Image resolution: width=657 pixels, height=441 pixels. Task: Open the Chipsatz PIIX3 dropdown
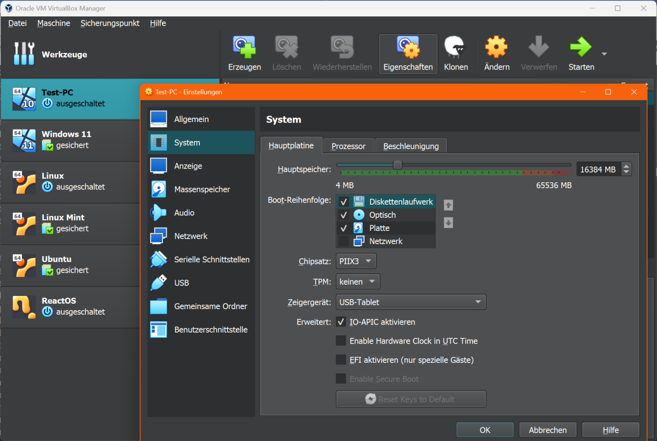[356, 261]
